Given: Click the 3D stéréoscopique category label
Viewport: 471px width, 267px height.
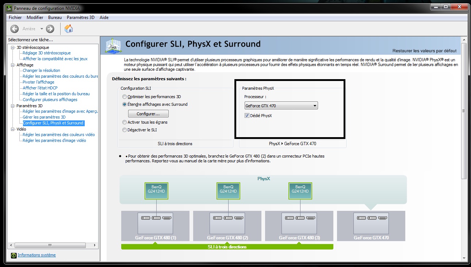Looking at the screenshot, I should point(33,47).
